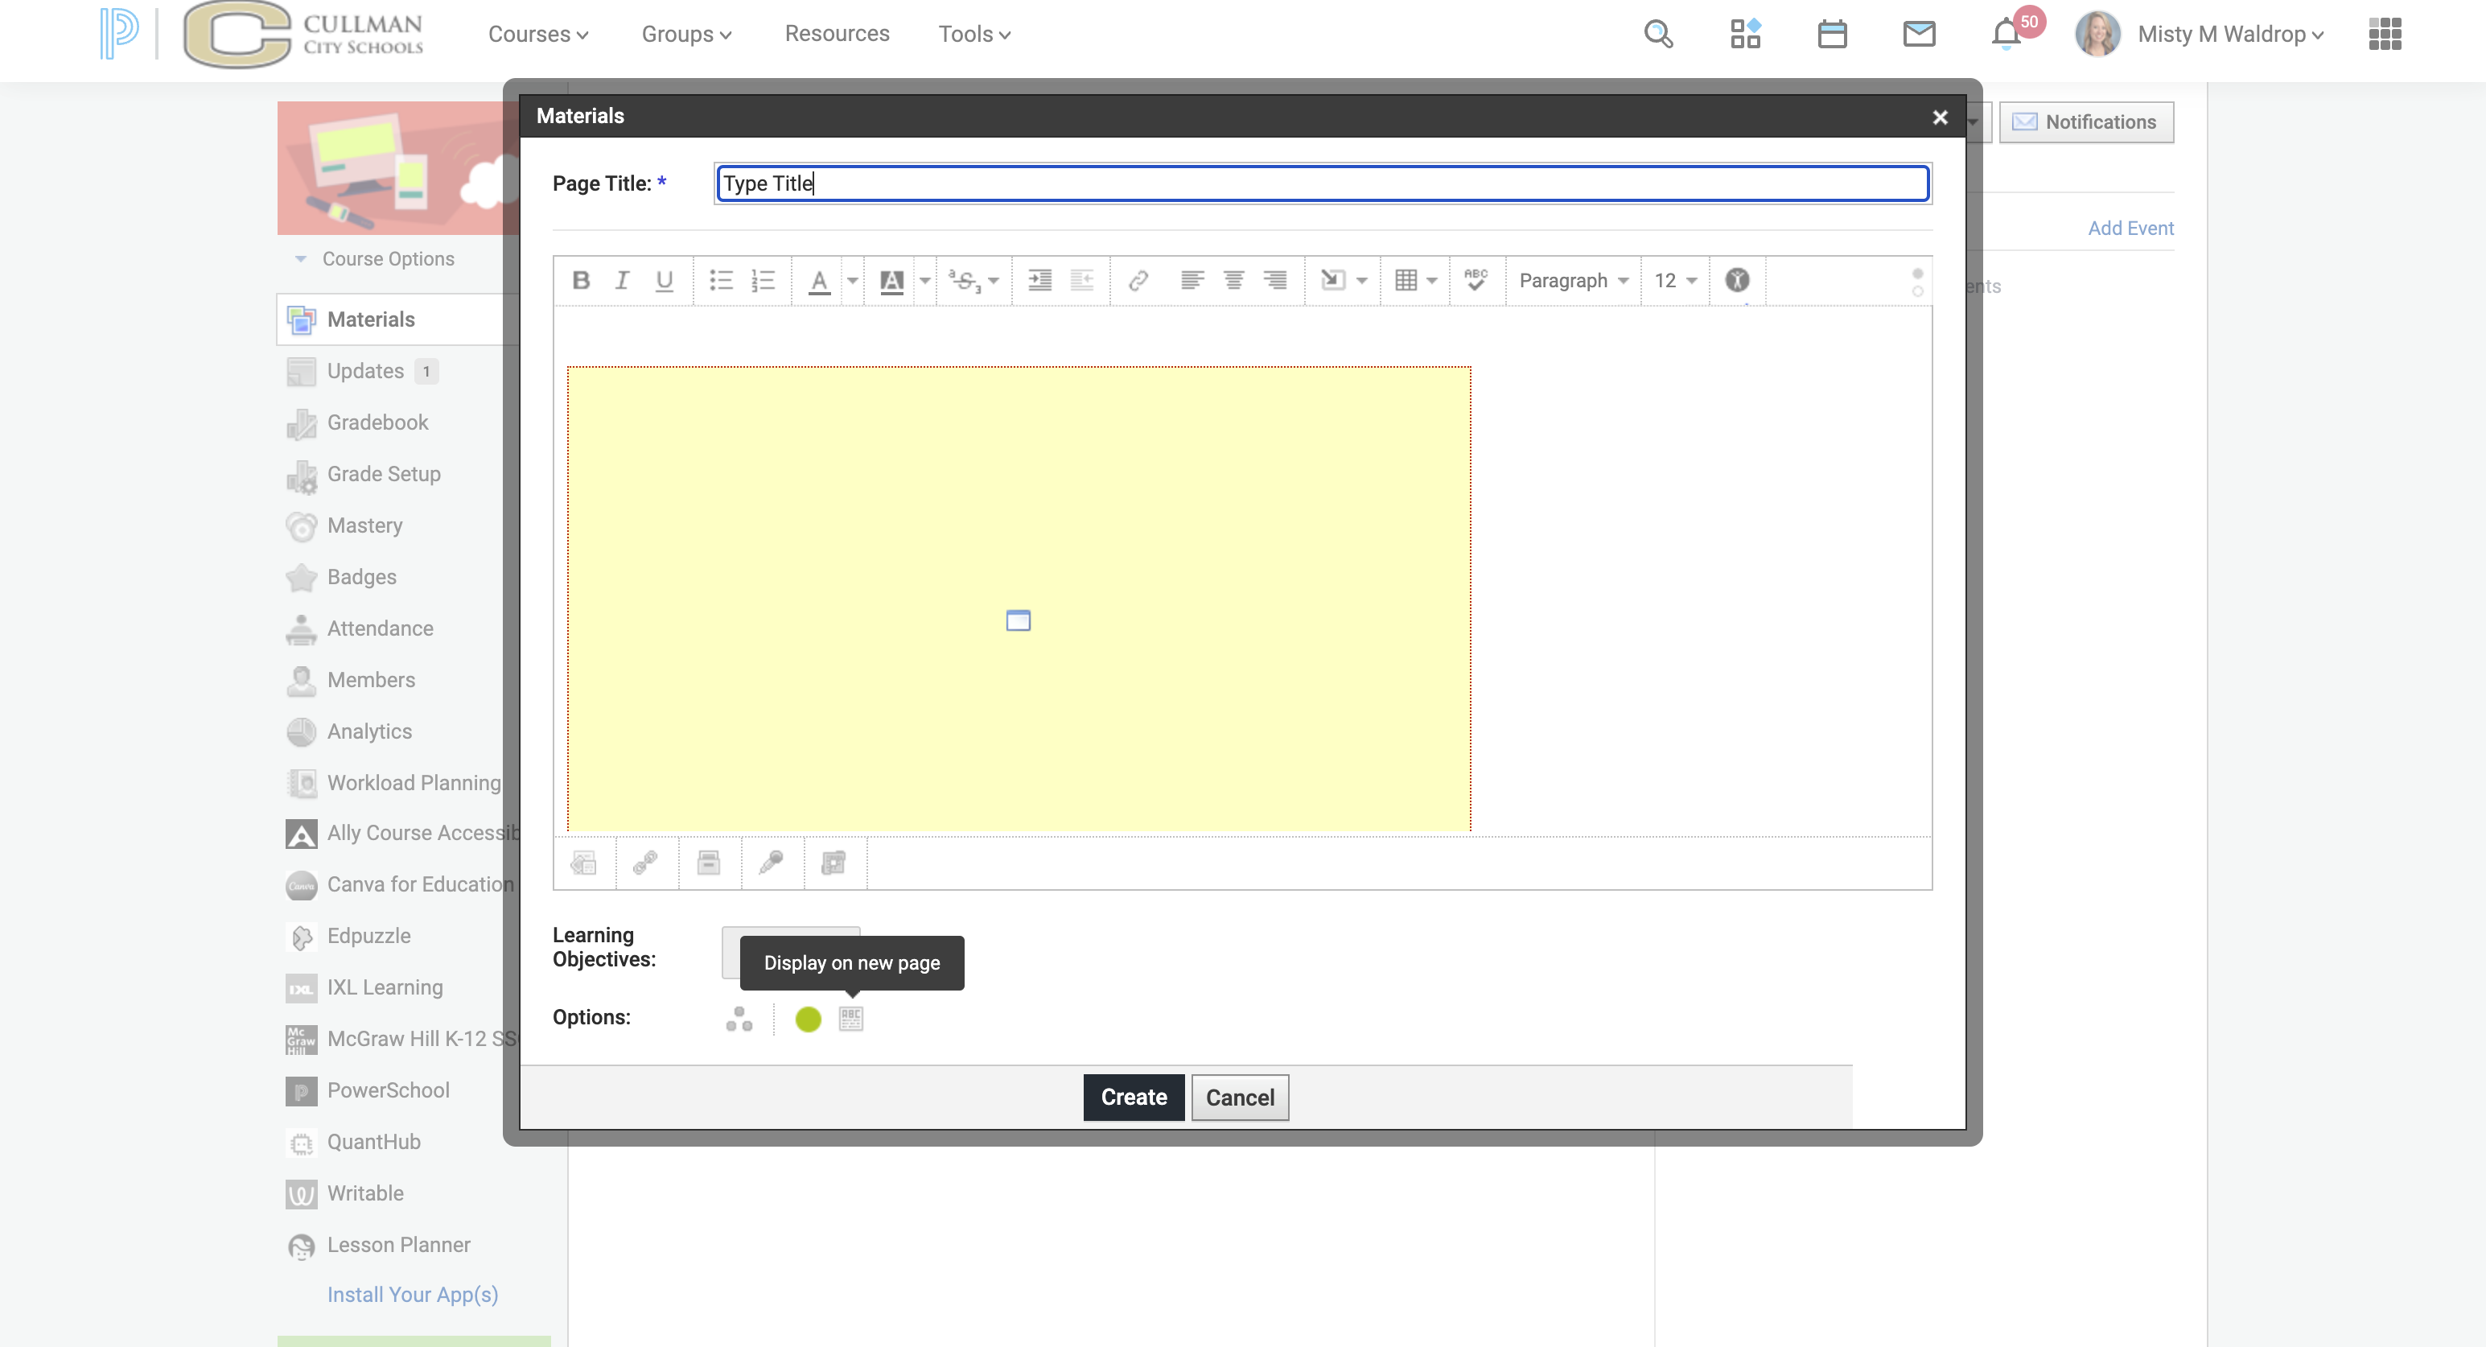This screenshot has height=1347, width=2486.
Task: Toggle italic formatting in the editor
Action: coord(621,281)
